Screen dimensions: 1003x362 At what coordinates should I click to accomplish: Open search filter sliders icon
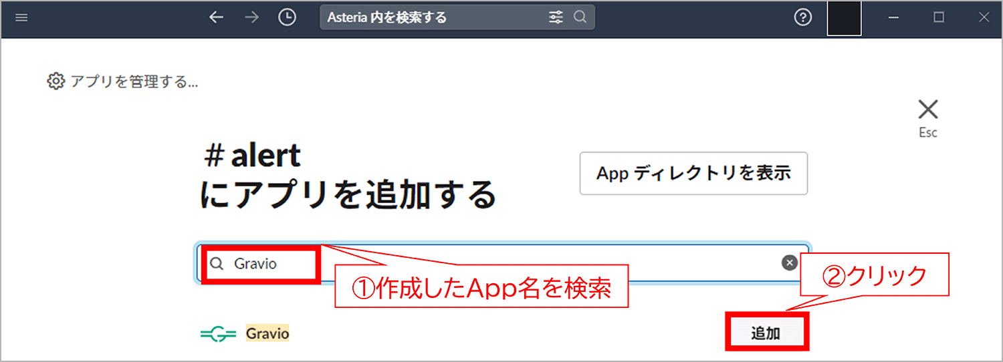556,17
